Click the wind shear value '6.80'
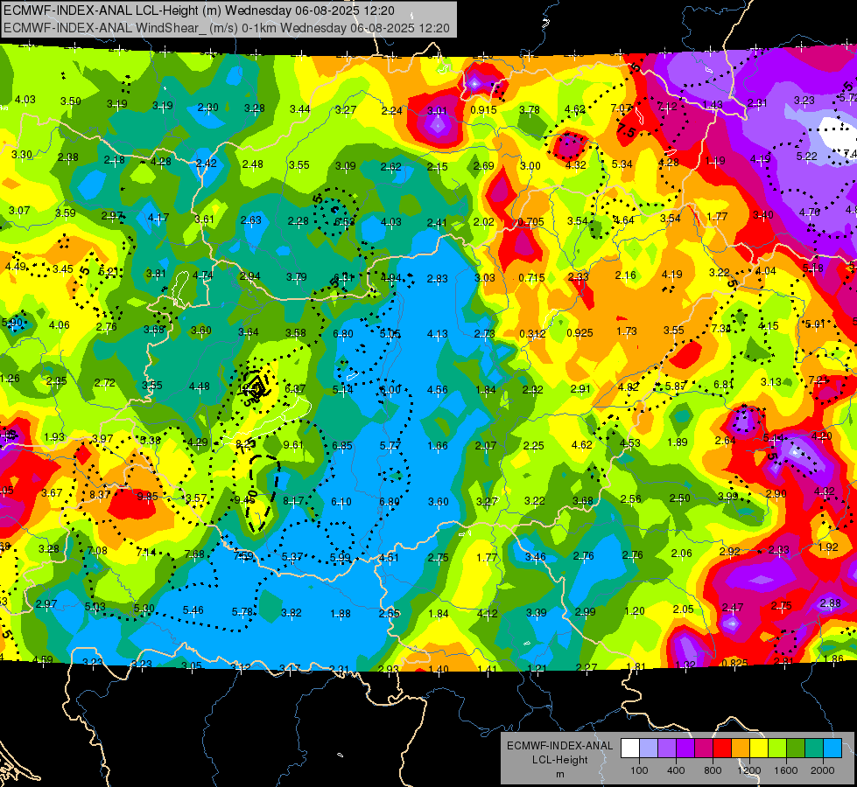Image resolution: width=857 pixels, height=787 pixels. 342,334
